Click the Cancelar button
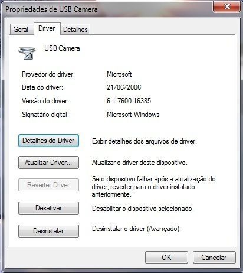 pos(214,257)
